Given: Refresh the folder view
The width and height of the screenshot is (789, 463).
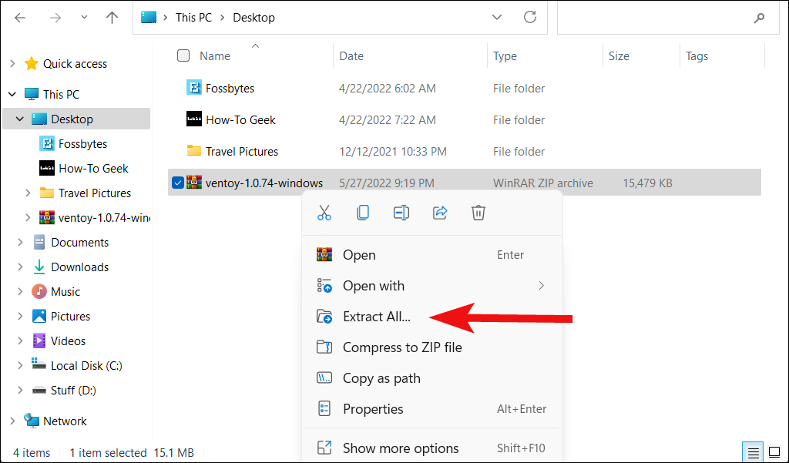Looking at the screenshot, I should tap(529, 17).
